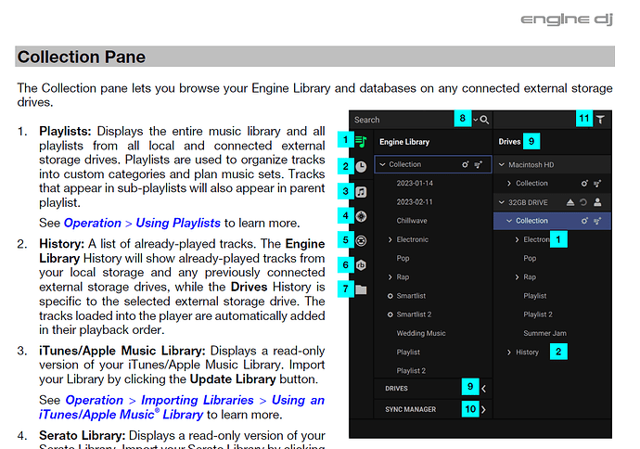The height and width of the screenshot is (449, 640).
Task: Collapse the highlighted 32GB DRIVE Collection
Action: pos(509,221)
